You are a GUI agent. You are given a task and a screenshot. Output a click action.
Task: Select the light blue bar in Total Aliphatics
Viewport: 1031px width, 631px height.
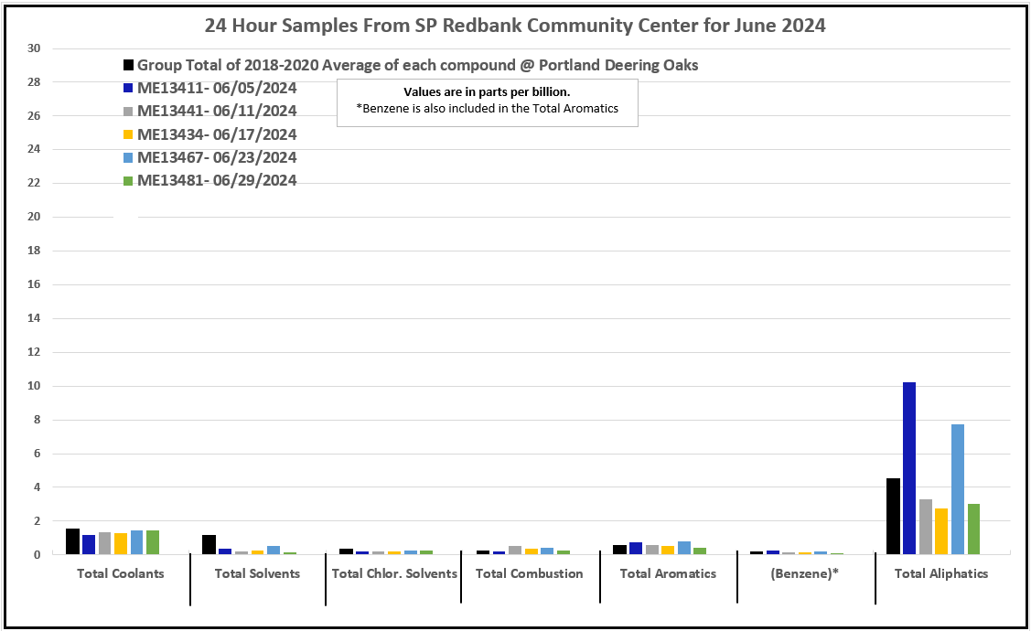click(958, 488)
